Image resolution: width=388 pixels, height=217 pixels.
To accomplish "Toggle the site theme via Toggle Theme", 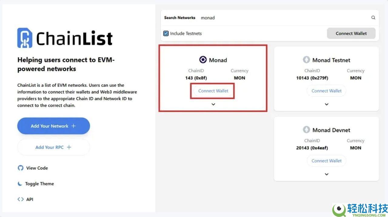I will (x=40, y=184).
